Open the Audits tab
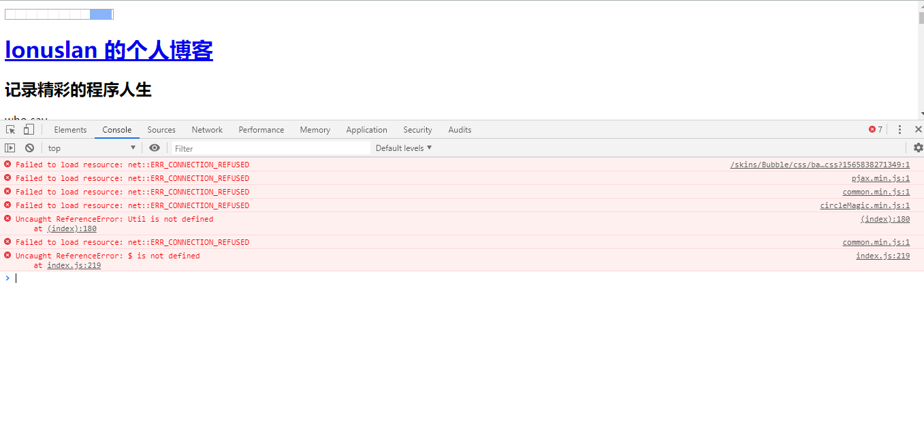Viewport: 924px width, 423px height. point(460,130)
